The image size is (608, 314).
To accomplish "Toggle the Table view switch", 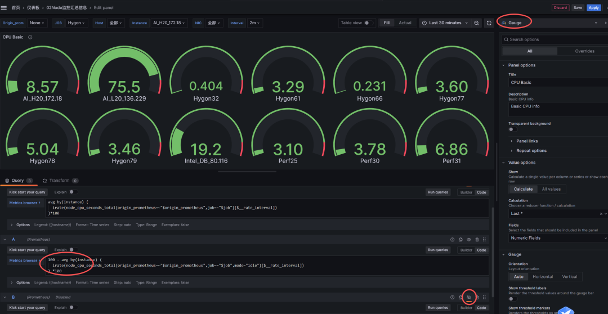I will pos(368,23).
